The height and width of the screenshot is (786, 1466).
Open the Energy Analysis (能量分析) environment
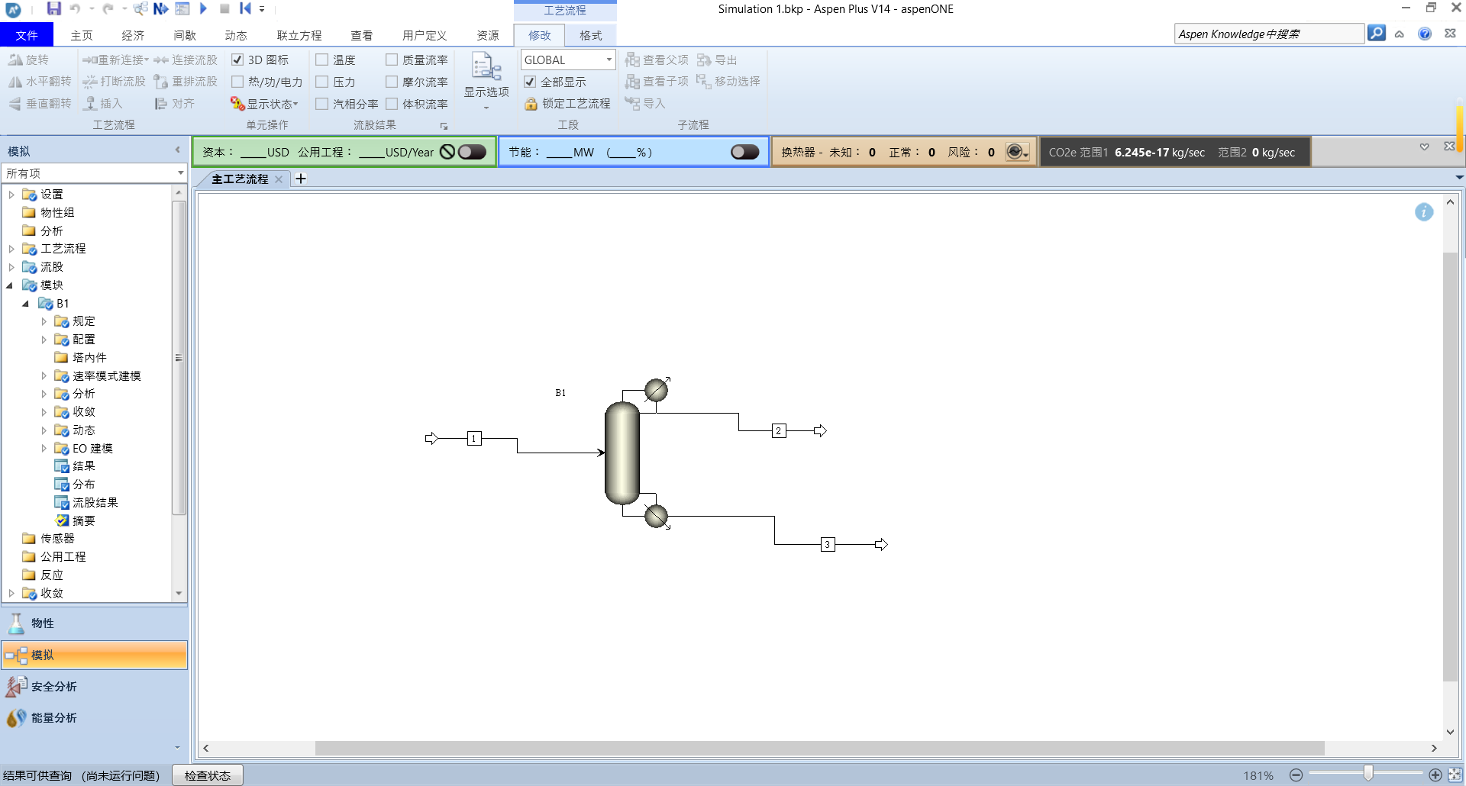click(x=53, y=717)
